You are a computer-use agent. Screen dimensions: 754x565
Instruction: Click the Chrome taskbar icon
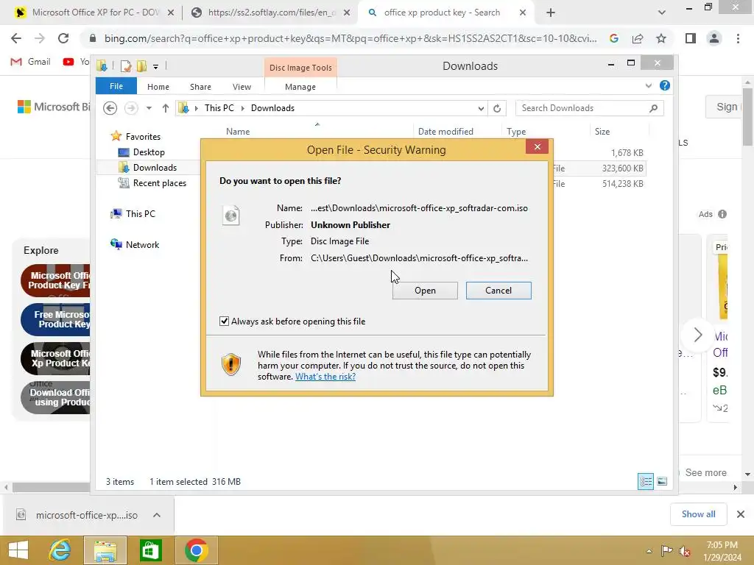196,550
